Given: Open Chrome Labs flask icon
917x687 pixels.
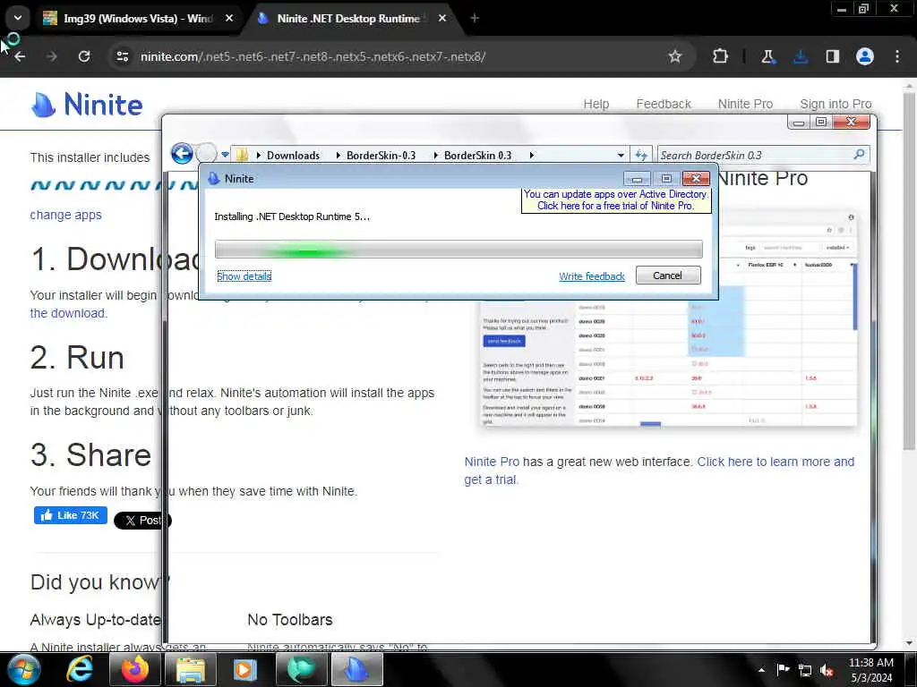Looking at the screenshot, I should pyautogui.click(x=767, y=56).
